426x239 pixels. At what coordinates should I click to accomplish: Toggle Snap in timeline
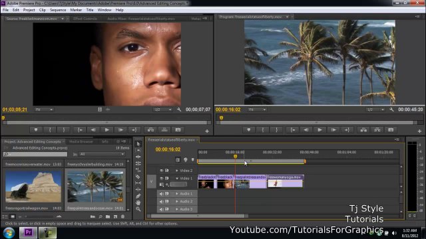(178, 160)
